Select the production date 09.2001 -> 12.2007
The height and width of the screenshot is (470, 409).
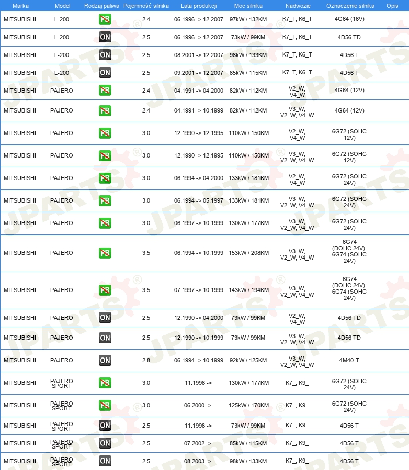click(x=199, y=73)
